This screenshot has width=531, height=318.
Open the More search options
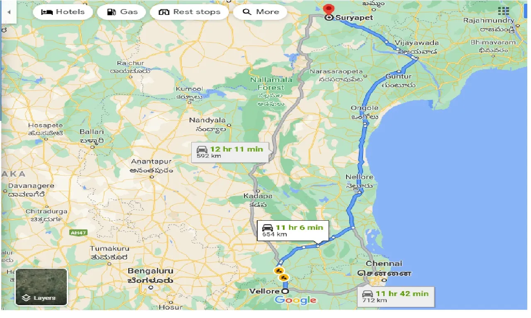pyautogui.click(x=261, y=12)
